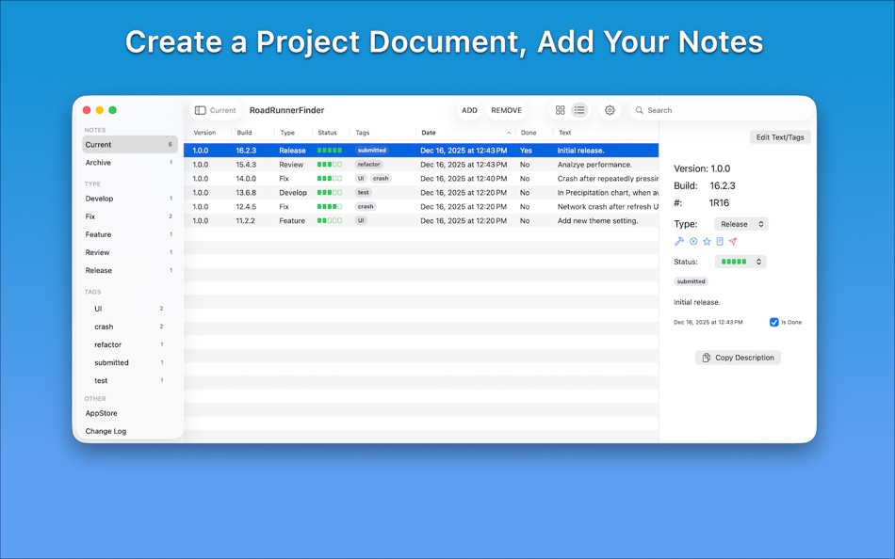Image resolution: width=895 pixels, height=559 pixels.
Task: Uncheck the Is Done checkbox
Action: coord(774,322)
